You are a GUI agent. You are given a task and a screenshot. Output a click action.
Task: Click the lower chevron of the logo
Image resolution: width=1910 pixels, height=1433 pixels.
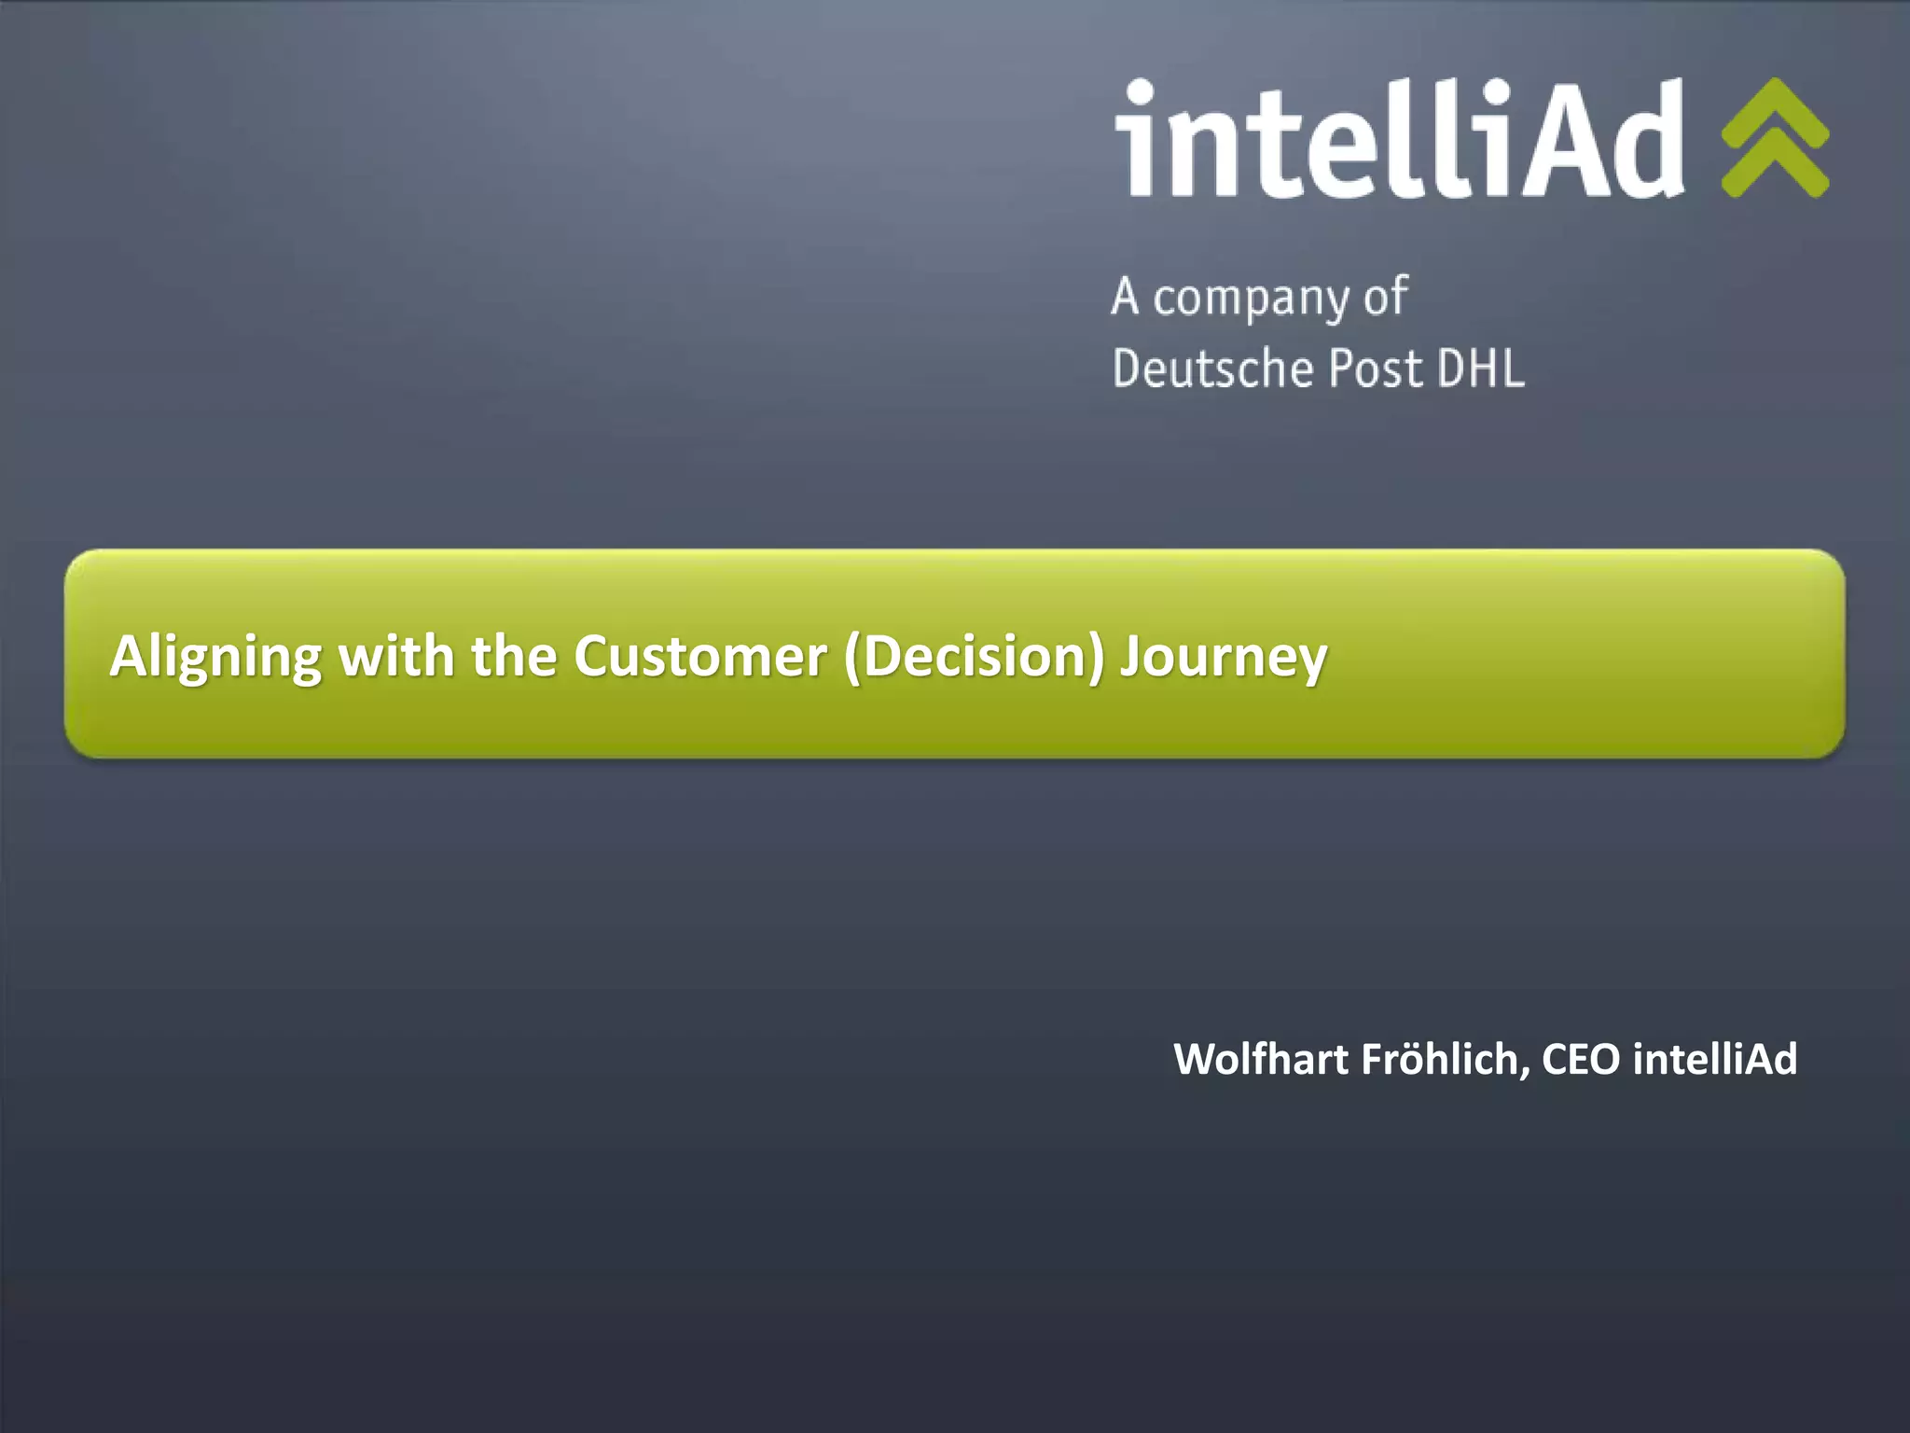point(1775,166)
